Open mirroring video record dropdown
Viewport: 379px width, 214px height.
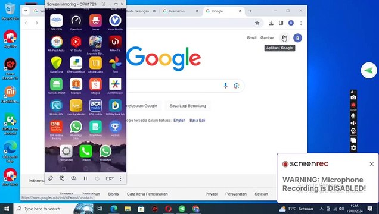click(110, 178)
